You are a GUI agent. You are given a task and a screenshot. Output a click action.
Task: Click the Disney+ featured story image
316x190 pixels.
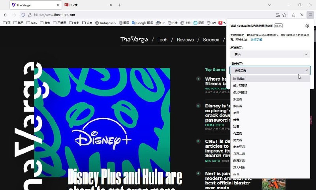pyautogui.click(x=102, y=122)
